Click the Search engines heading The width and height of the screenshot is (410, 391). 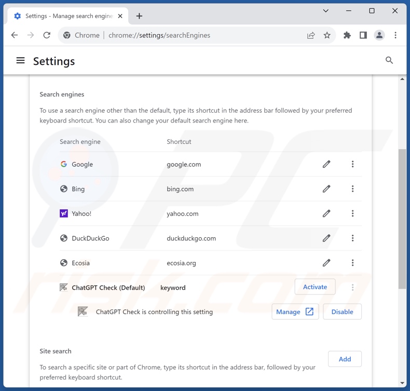(62, 94)
